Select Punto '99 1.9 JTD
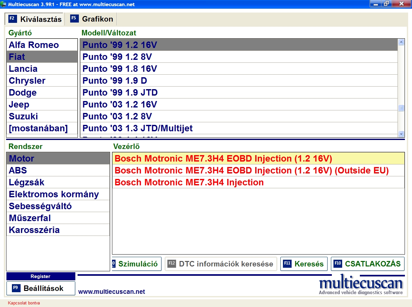 click(x=239, y=93)
